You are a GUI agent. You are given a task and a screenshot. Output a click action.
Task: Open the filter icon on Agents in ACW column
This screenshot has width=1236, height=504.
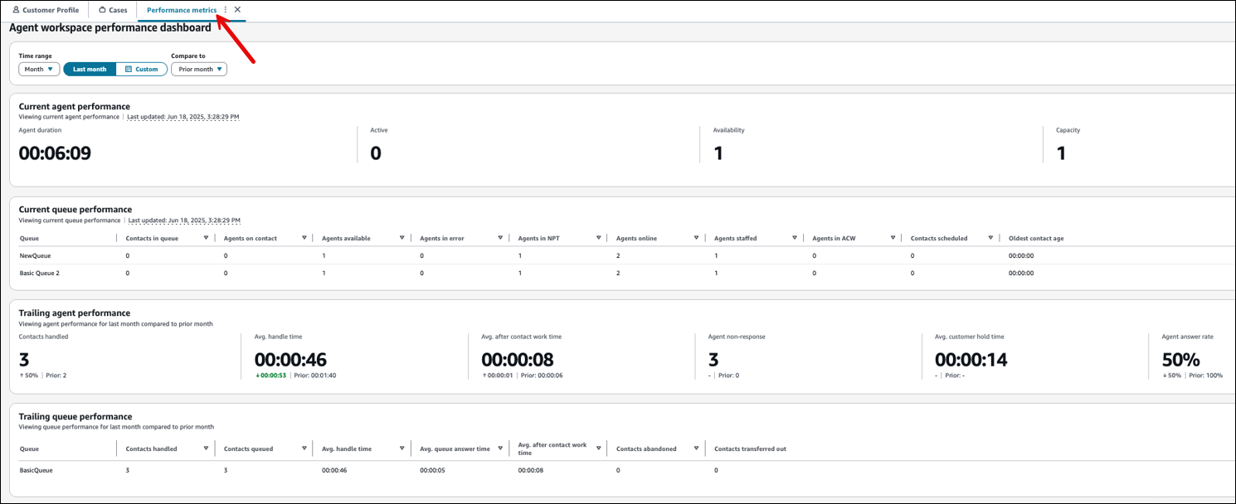tap(893, 238)
